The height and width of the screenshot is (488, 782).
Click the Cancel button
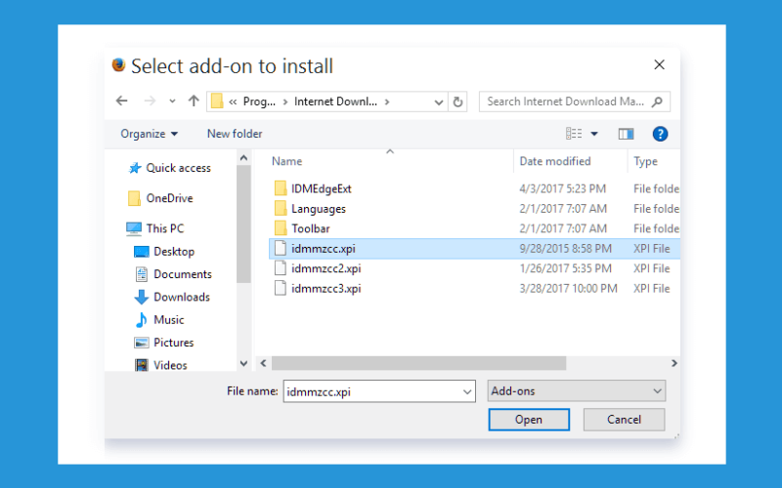(x=624, y=420)
